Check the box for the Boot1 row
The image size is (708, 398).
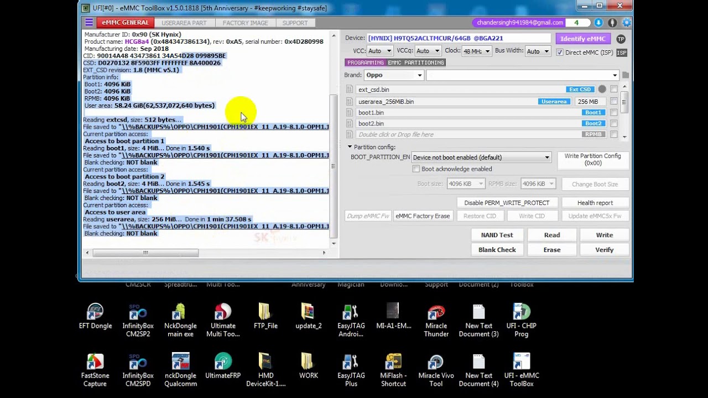click(614, 113)
